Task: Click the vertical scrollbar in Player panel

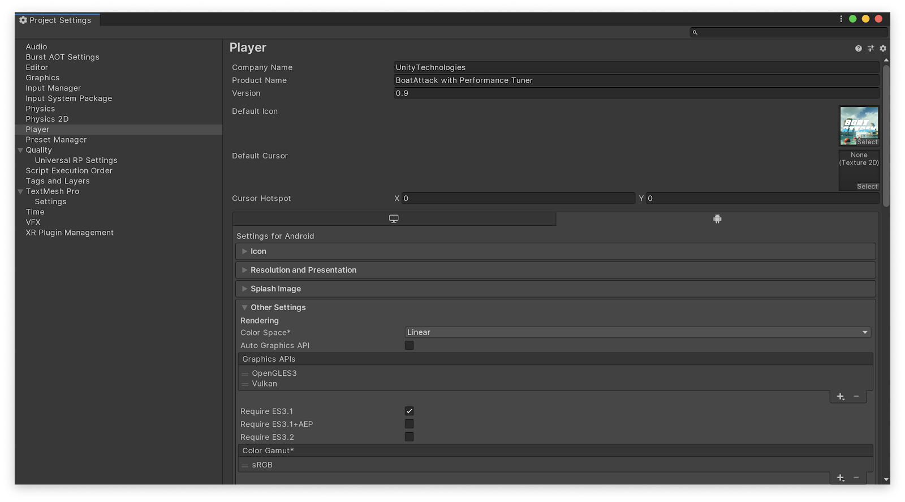Action: tap(886, 136)
